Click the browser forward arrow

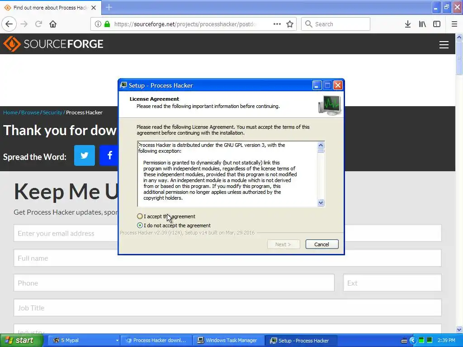24,24
